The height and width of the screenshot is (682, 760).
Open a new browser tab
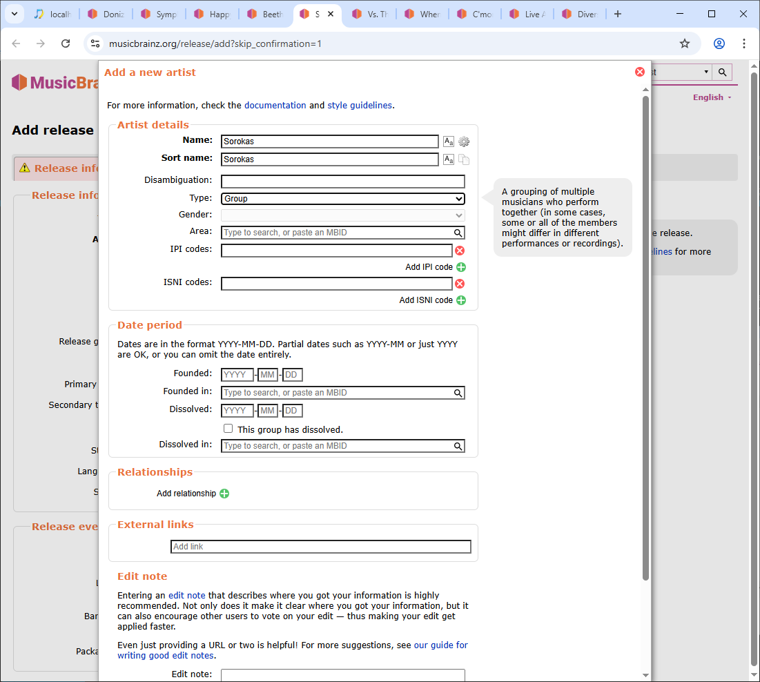pos(618,14)
